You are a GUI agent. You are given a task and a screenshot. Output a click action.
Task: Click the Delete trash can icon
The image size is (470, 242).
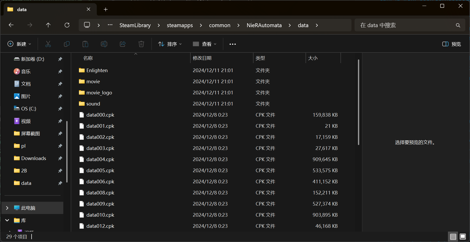(141, 44)
